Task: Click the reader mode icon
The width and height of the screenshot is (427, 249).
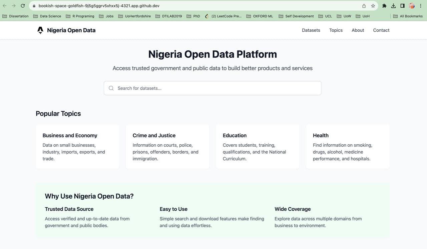Action: (x=402, y=6)
